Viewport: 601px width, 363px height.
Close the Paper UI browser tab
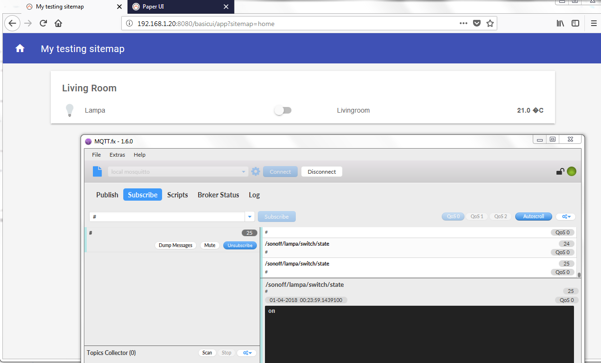226,7
